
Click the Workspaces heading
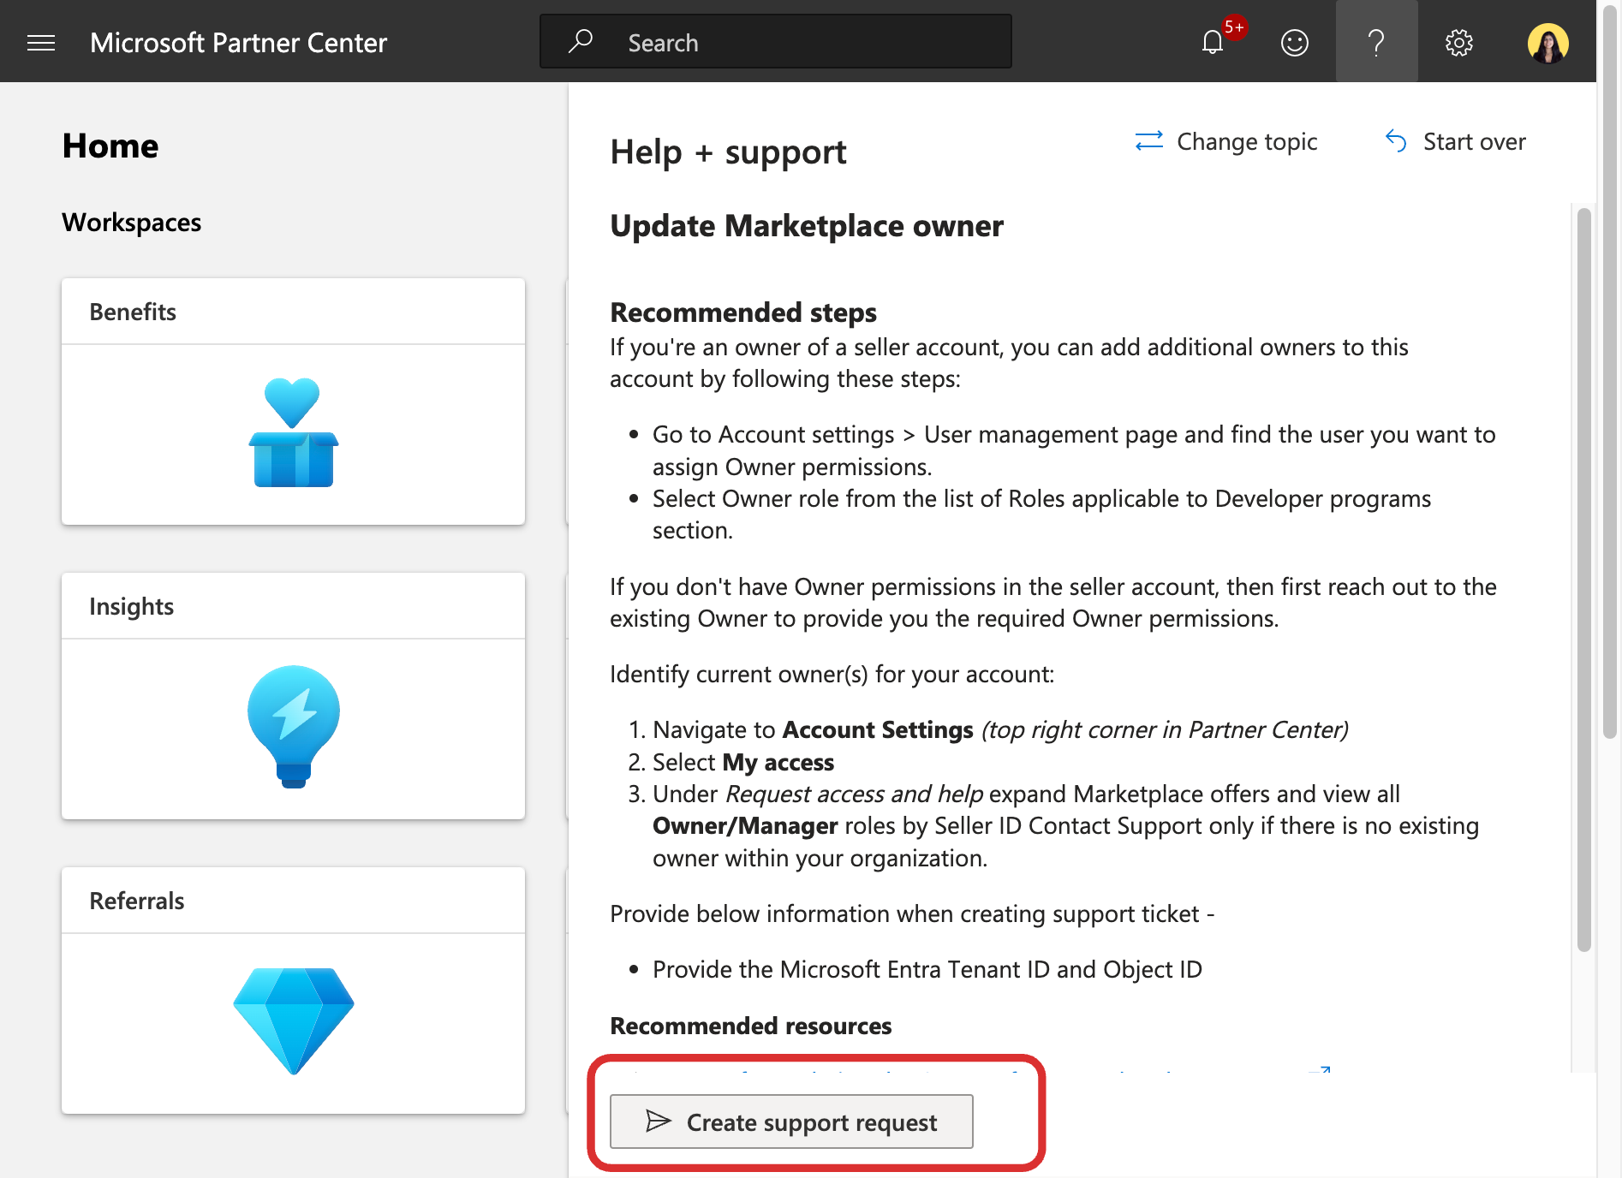[131, 223]
